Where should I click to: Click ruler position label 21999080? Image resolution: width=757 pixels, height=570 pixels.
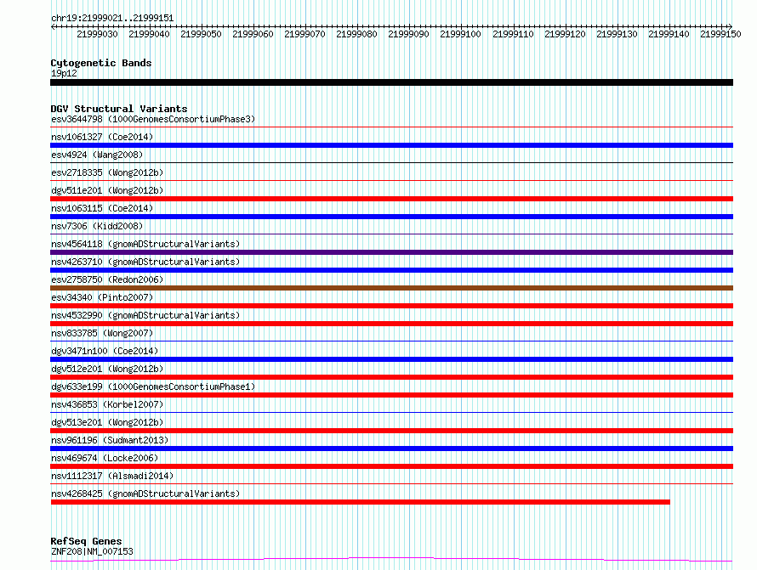356,34
